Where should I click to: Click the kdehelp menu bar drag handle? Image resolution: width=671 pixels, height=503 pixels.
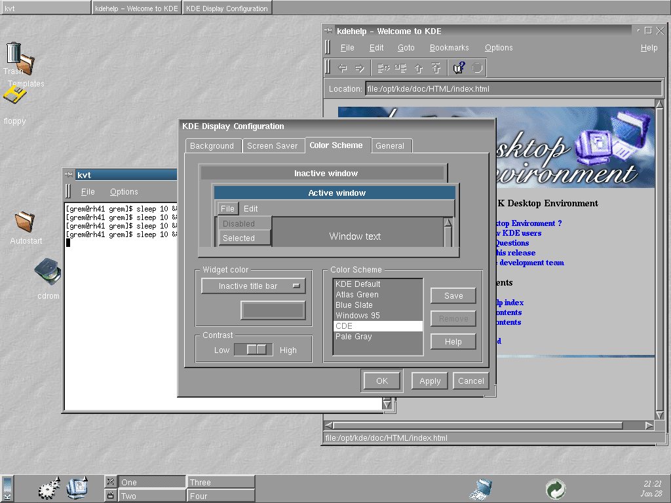coord(328,47)
